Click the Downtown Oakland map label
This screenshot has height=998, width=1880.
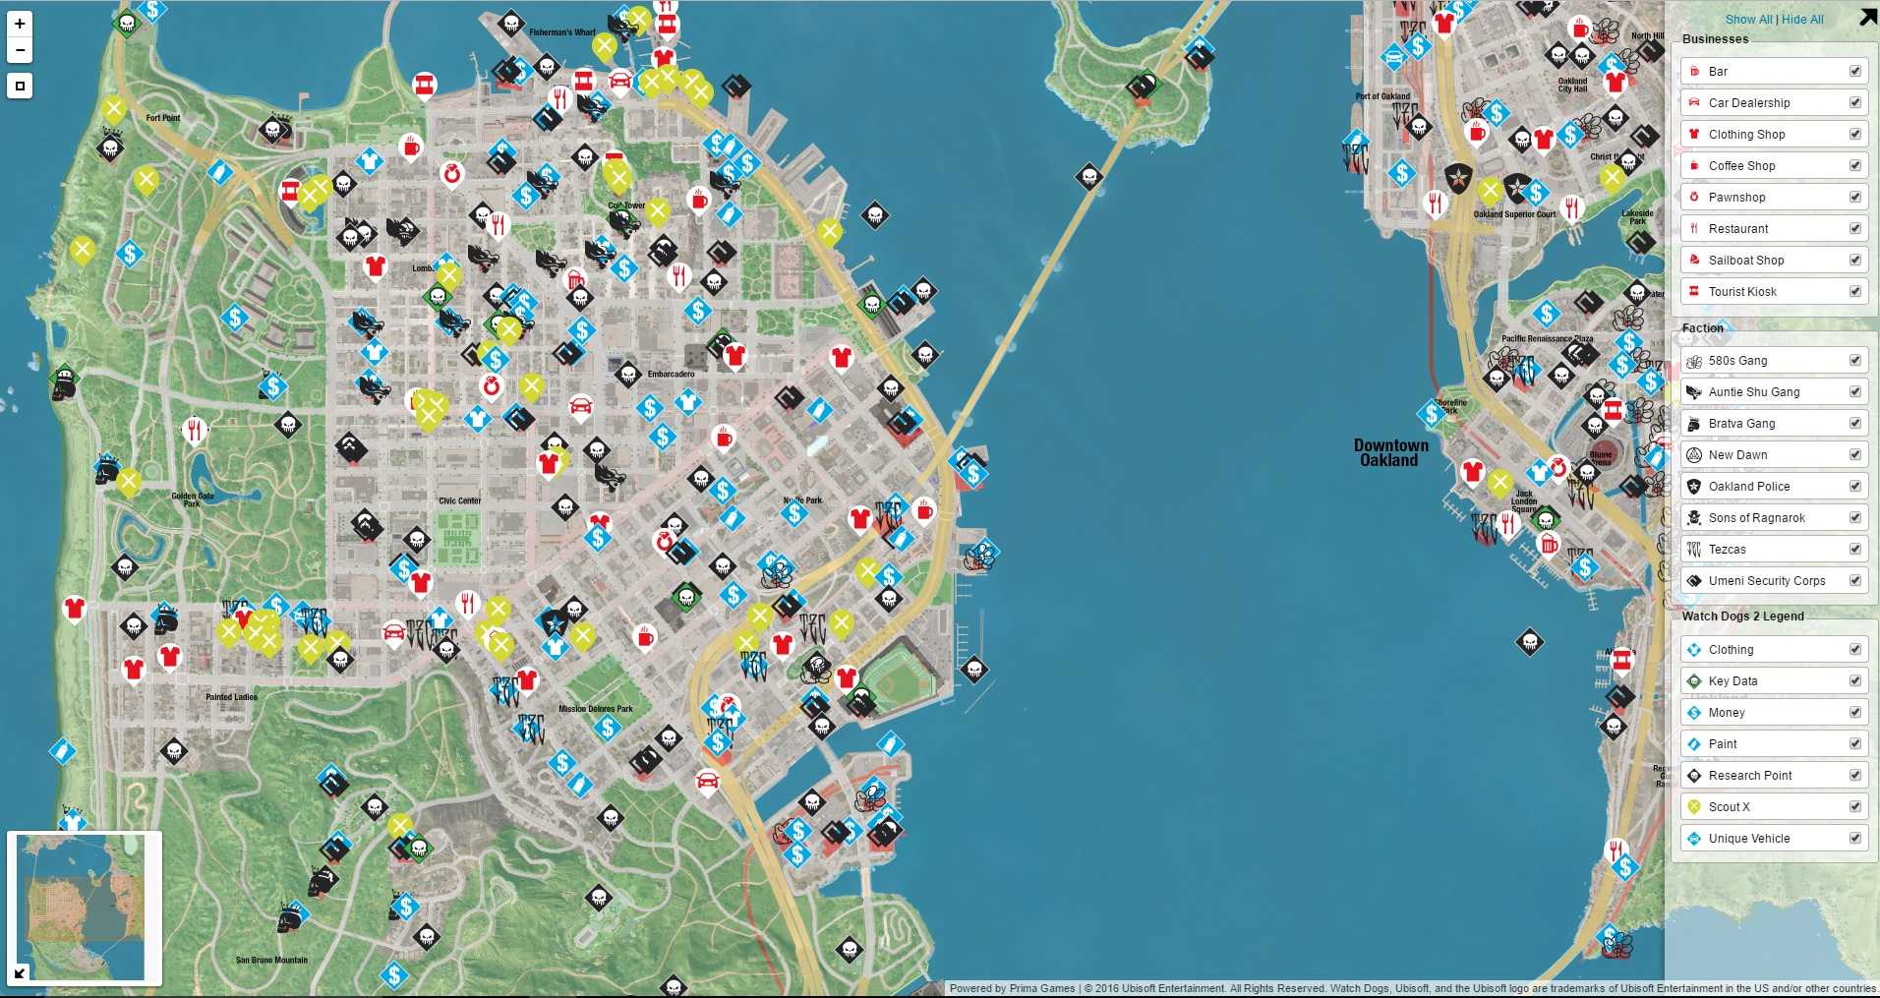click(1390, 452)
